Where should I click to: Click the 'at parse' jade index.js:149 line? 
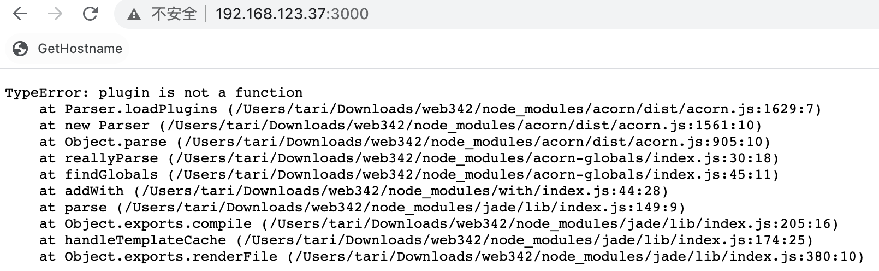(x=362, y=207)
